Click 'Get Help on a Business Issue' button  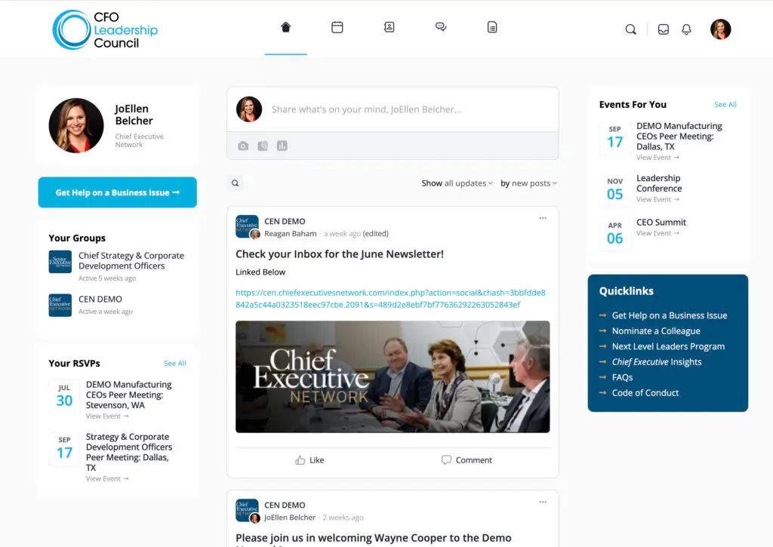click(x=117, y=192)
